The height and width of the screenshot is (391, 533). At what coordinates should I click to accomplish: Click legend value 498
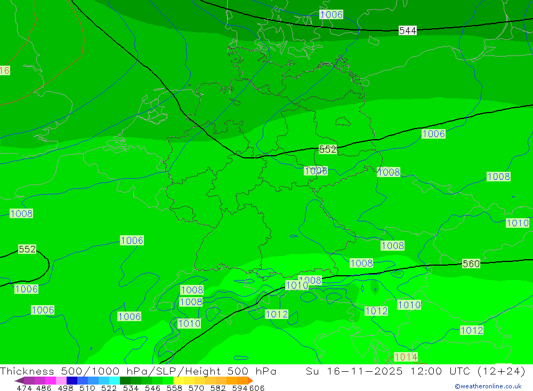(x=65, y=388)
